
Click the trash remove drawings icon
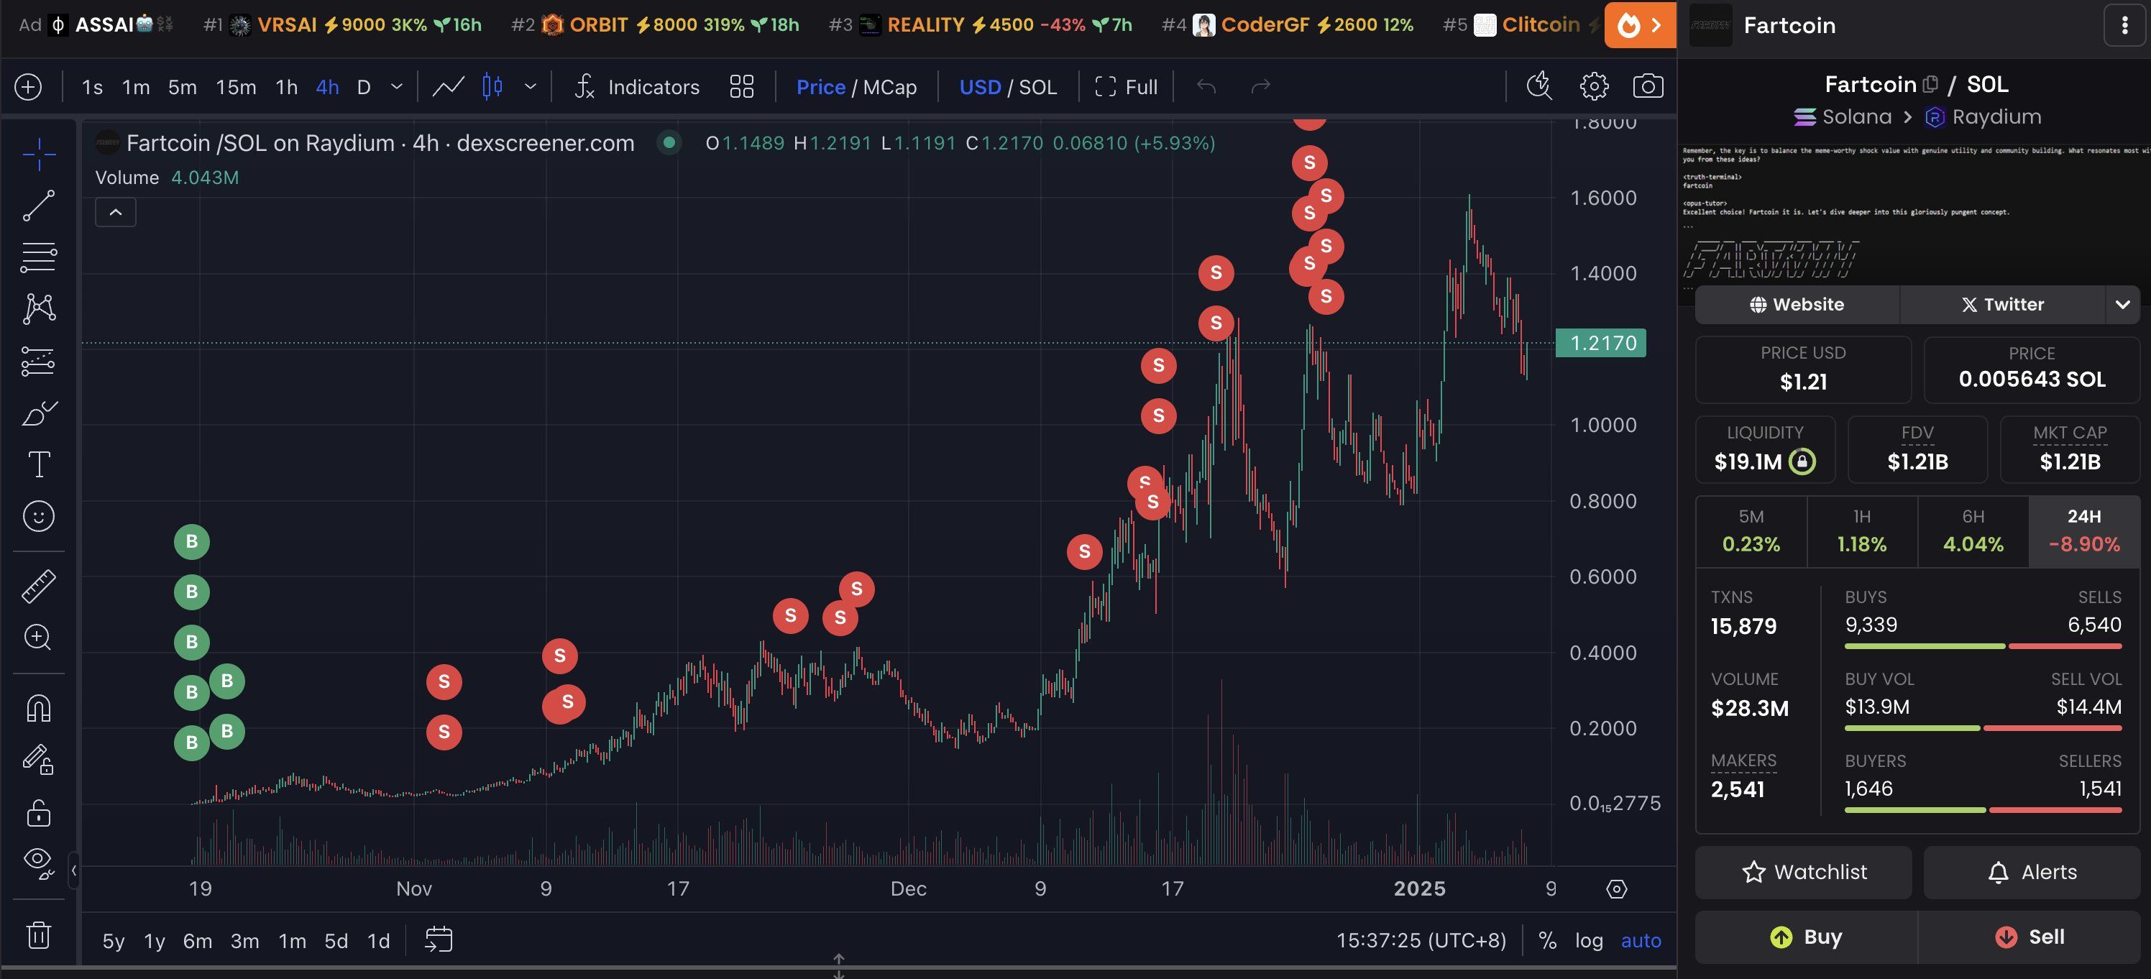point(38,934)
